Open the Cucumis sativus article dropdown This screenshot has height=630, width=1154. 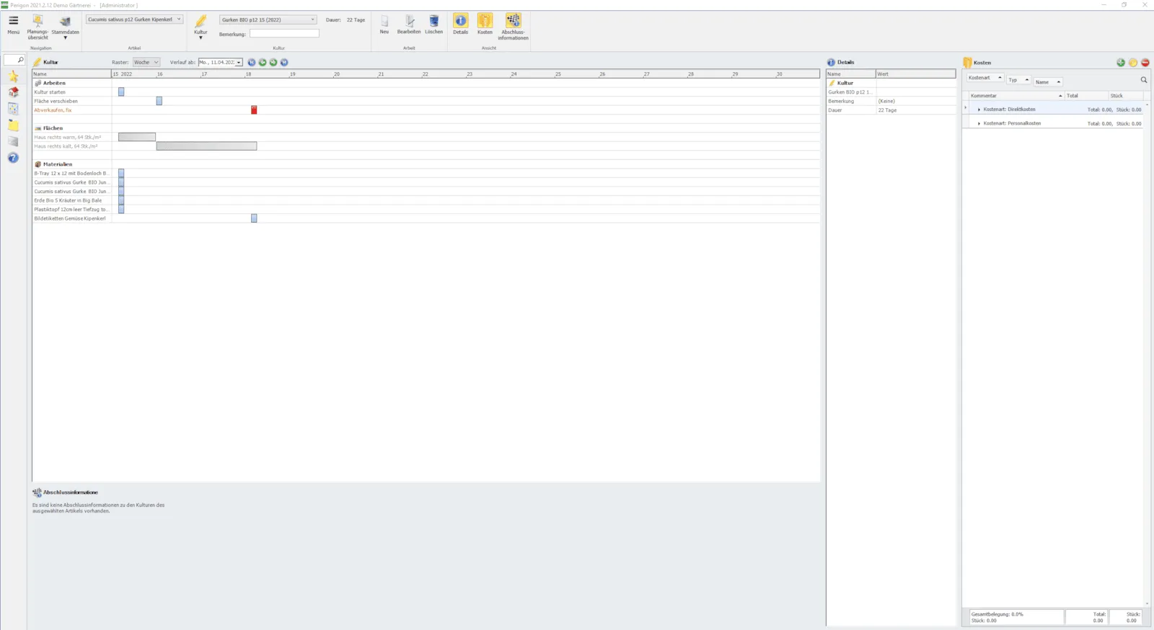pyautogui.click(x=134, y=19)
